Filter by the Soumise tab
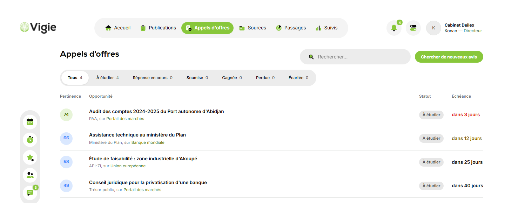Image resolution: width=505 pixels, height=203 pixels. tap(197, 78)
